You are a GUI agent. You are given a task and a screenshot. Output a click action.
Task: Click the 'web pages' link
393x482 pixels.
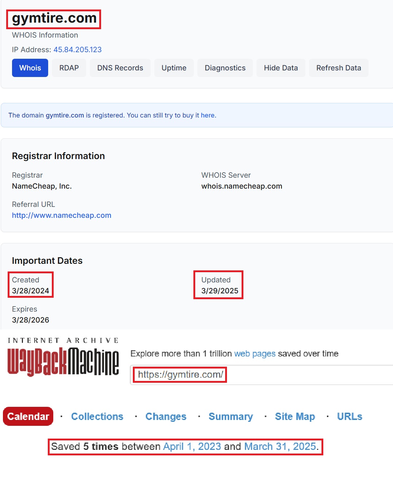tap(255, 353)
